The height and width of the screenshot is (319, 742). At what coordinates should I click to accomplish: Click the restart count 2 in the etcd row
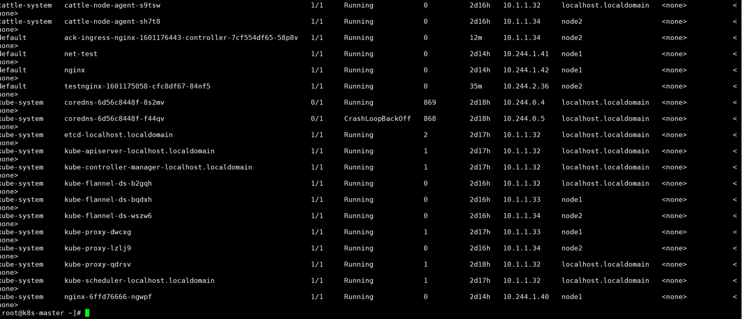[426, 135]
